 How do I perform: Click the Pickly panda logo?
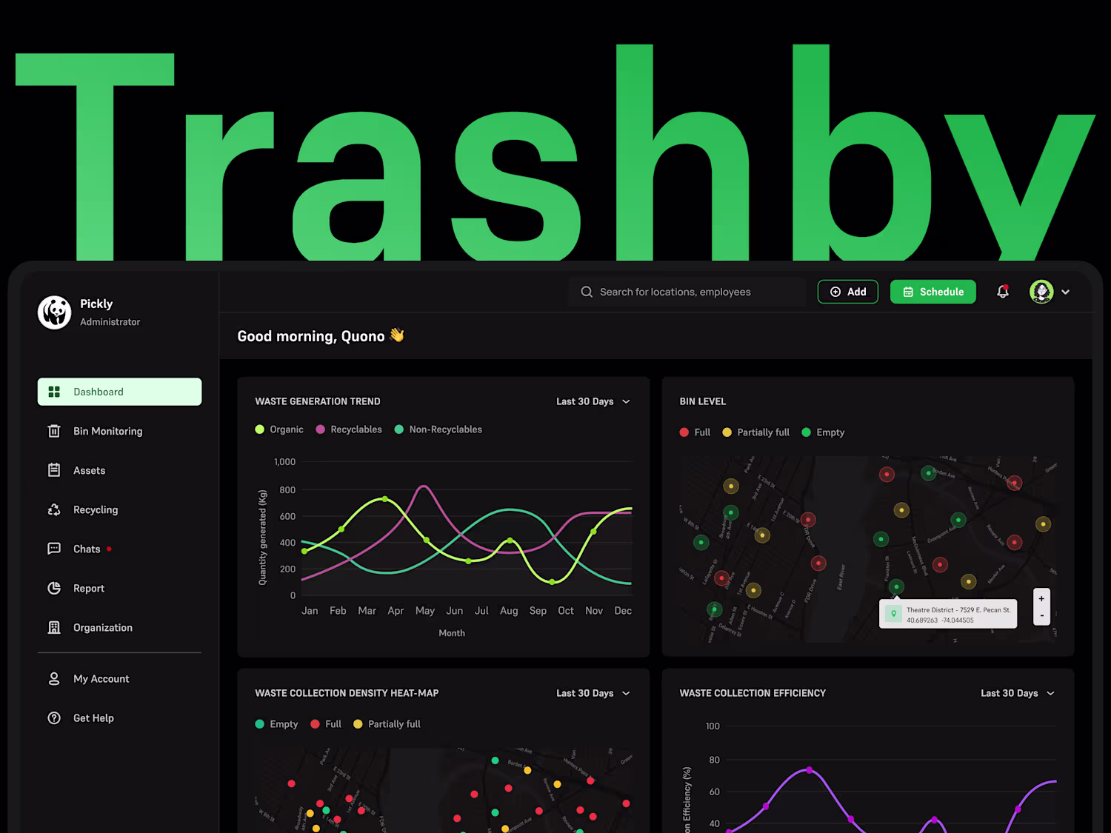tap(55, 312)
